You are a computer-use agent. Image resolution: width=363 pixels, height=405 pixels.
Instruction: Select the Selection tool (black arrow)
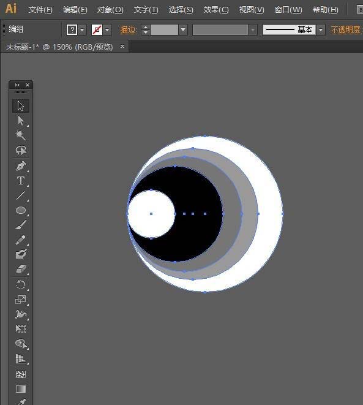[x=21, y=106]
